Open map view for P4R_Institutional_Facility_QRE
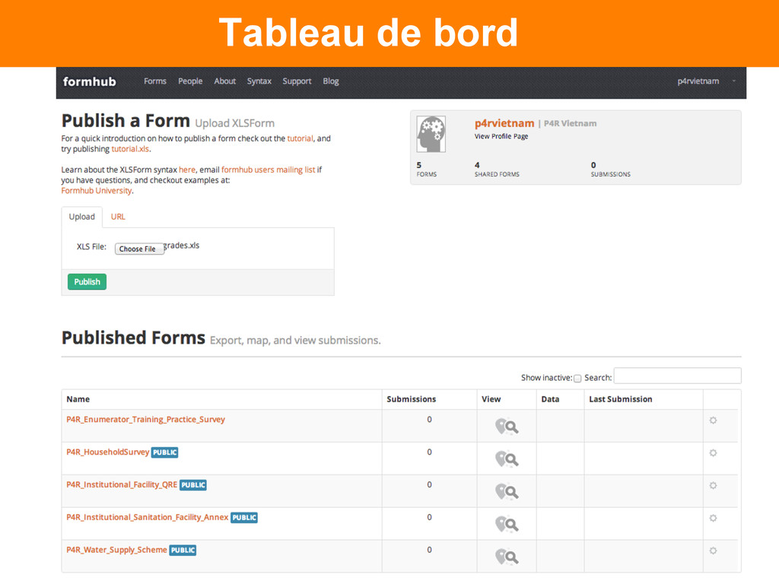 tap(501, 491)
